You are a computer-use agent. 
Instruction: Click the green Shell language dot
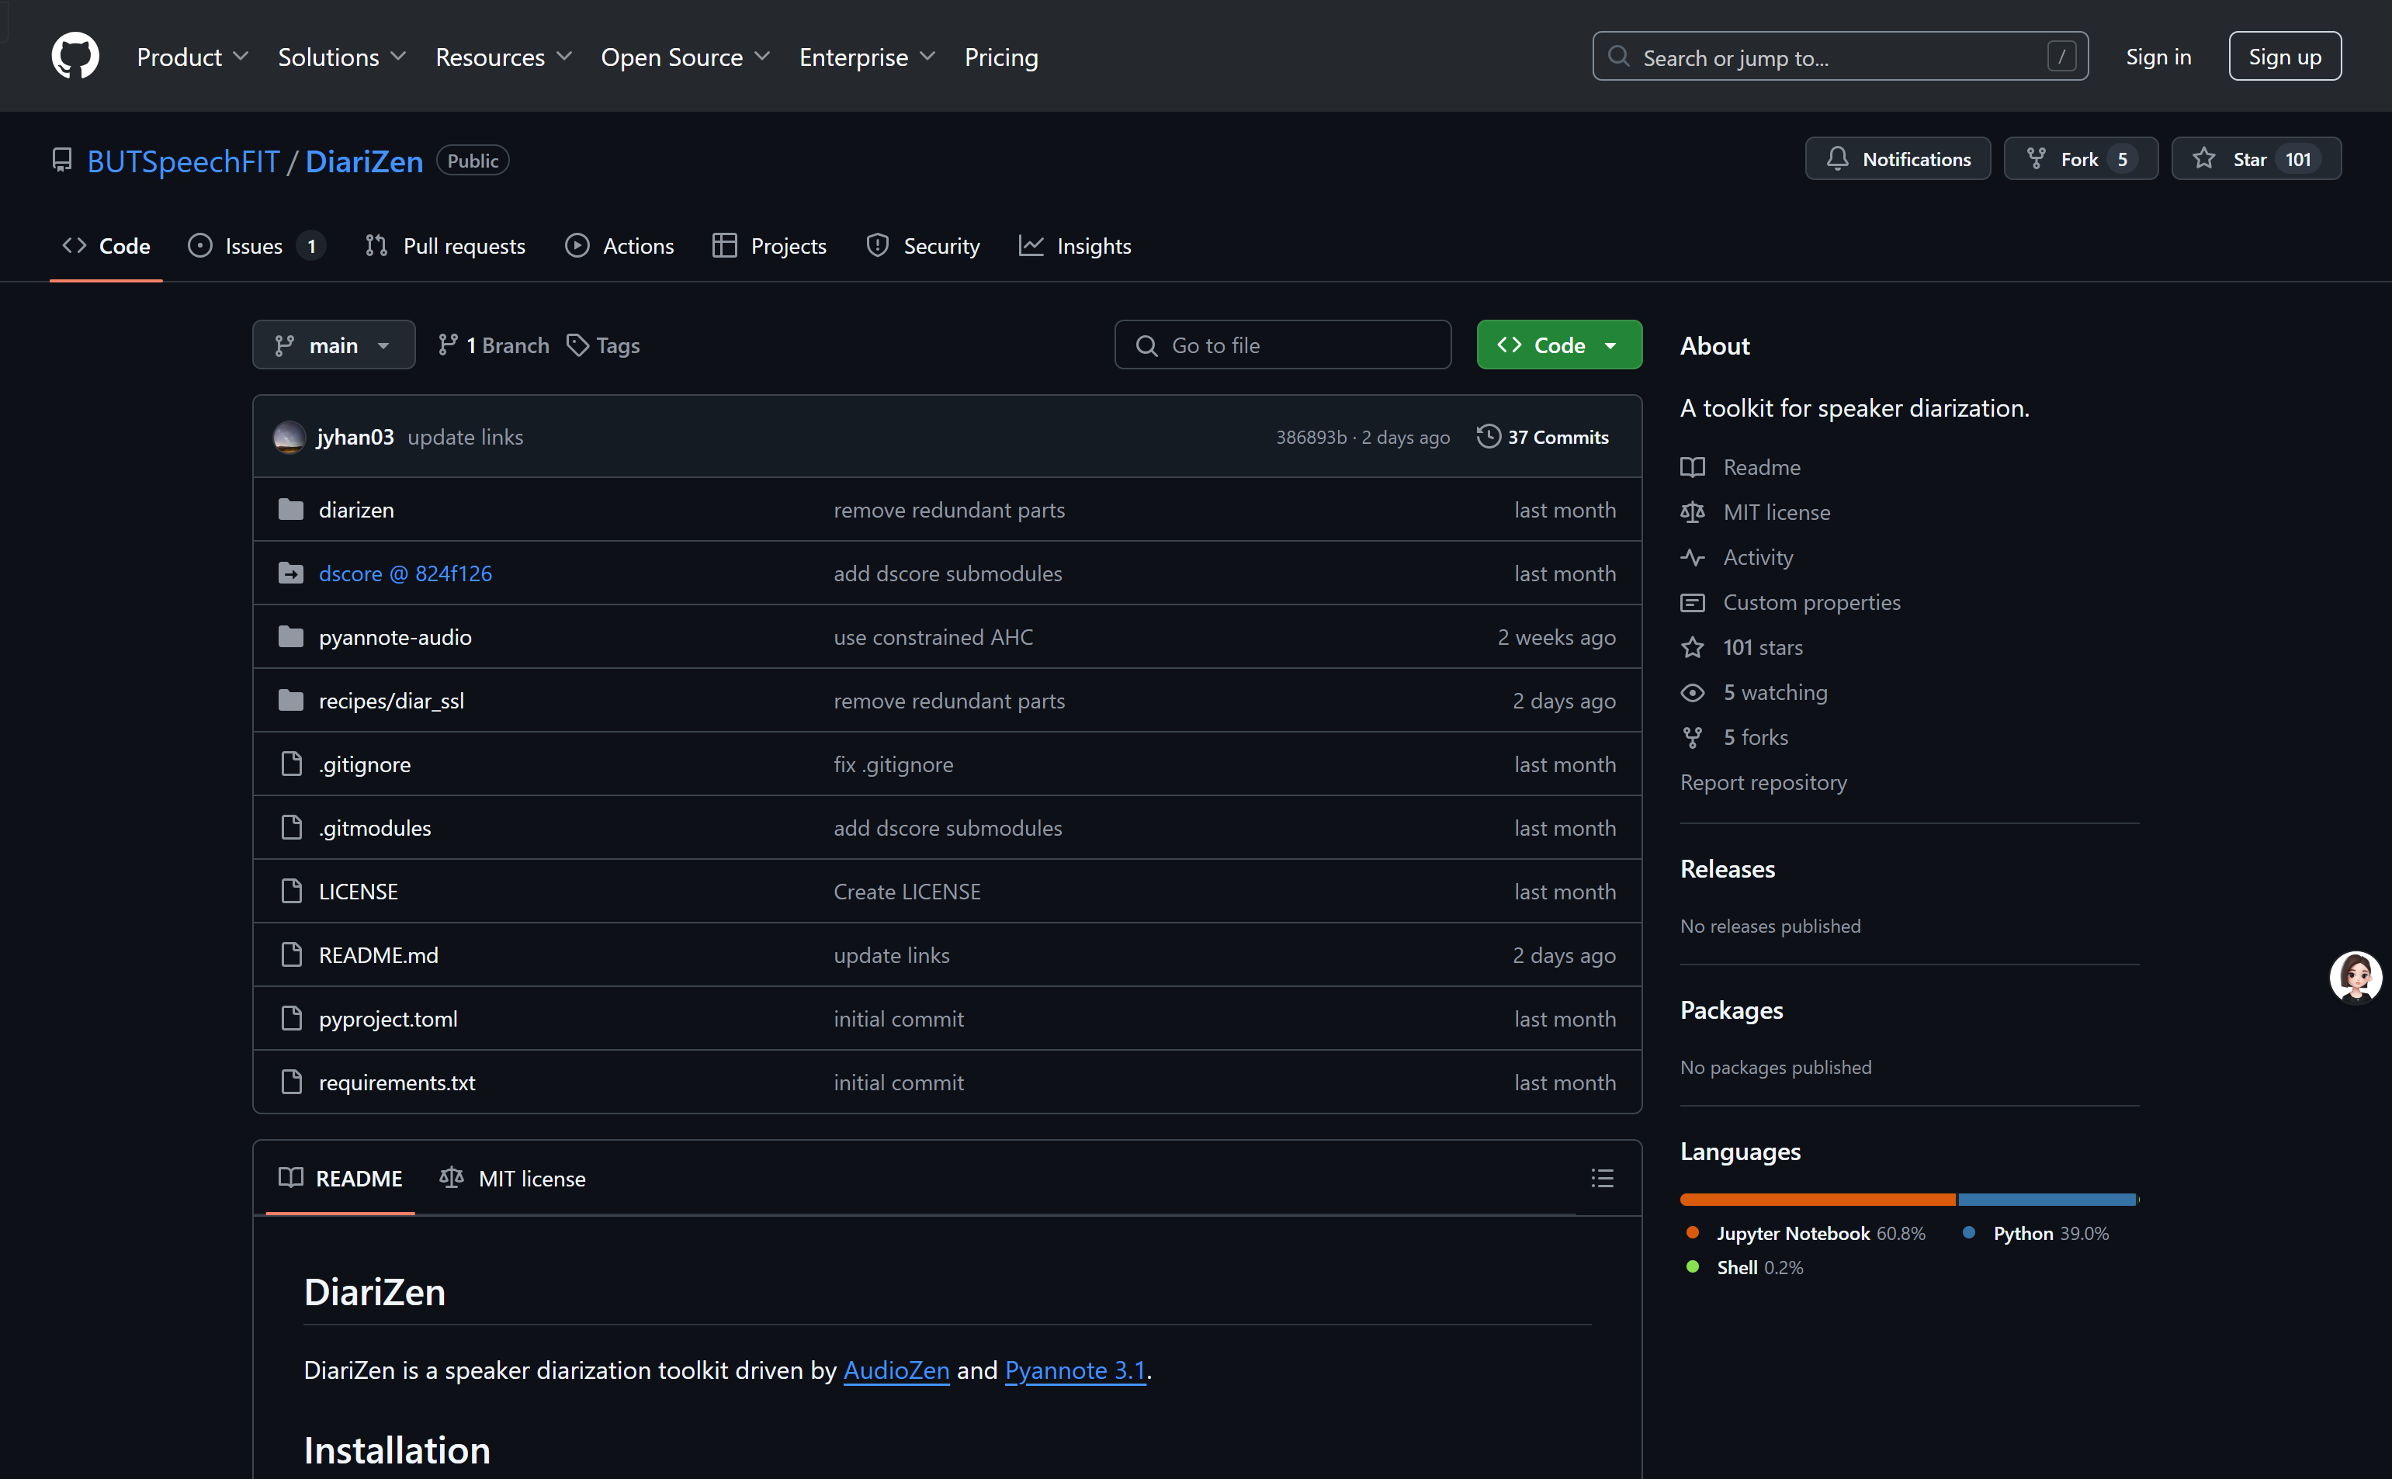point(1693,1266)
